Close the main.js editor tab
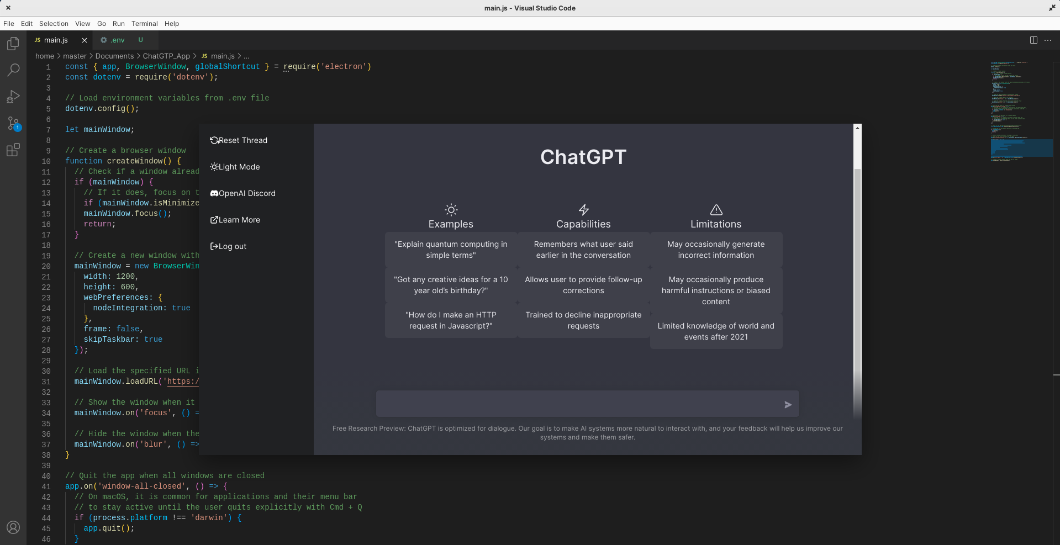Screen dimensions: 1060x545 tap(85, 40)
